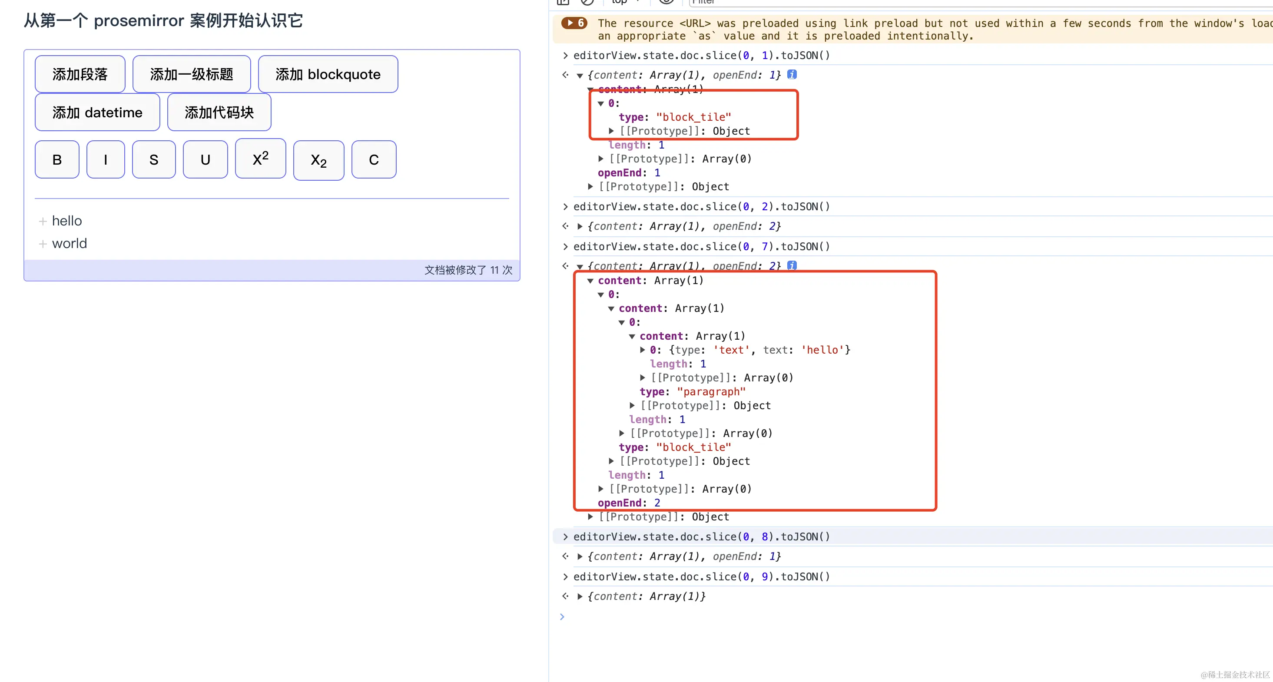Click the U underline button
1273x682 pixels.
click(x=205, y=159)
